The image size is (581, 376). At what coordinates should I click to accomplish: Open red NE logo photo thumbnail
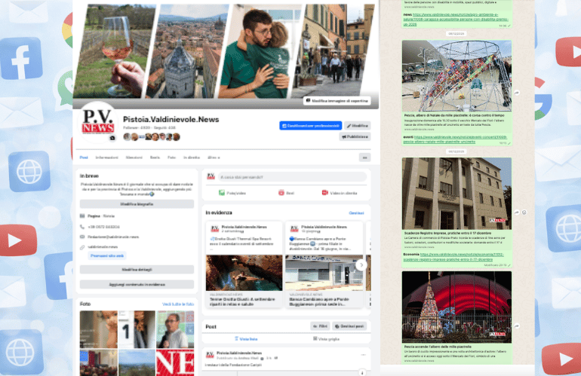point(175,362)
